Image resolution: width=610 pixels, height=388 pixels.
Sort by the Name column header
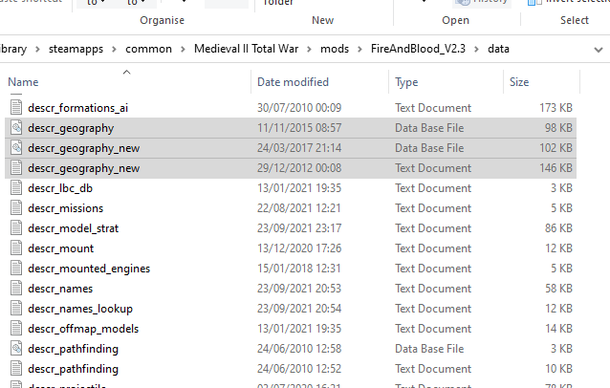pyautogui.click(x=23, y=82)
